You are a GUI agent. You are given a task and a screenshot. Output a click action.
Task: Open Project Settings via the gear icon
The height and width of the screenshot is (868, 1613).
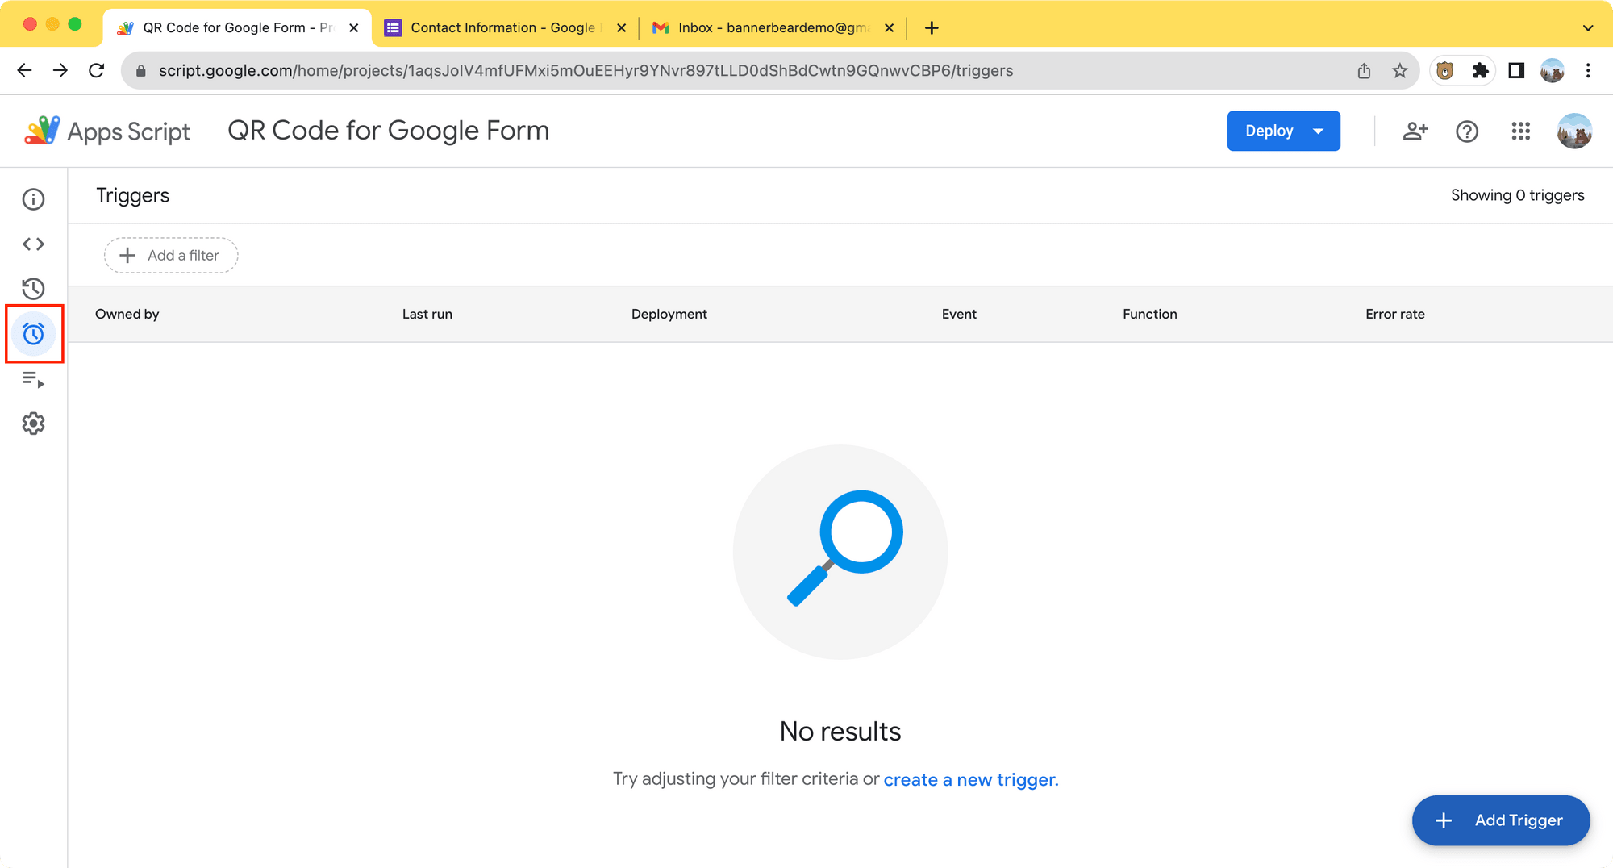click(x=33, y=424)
